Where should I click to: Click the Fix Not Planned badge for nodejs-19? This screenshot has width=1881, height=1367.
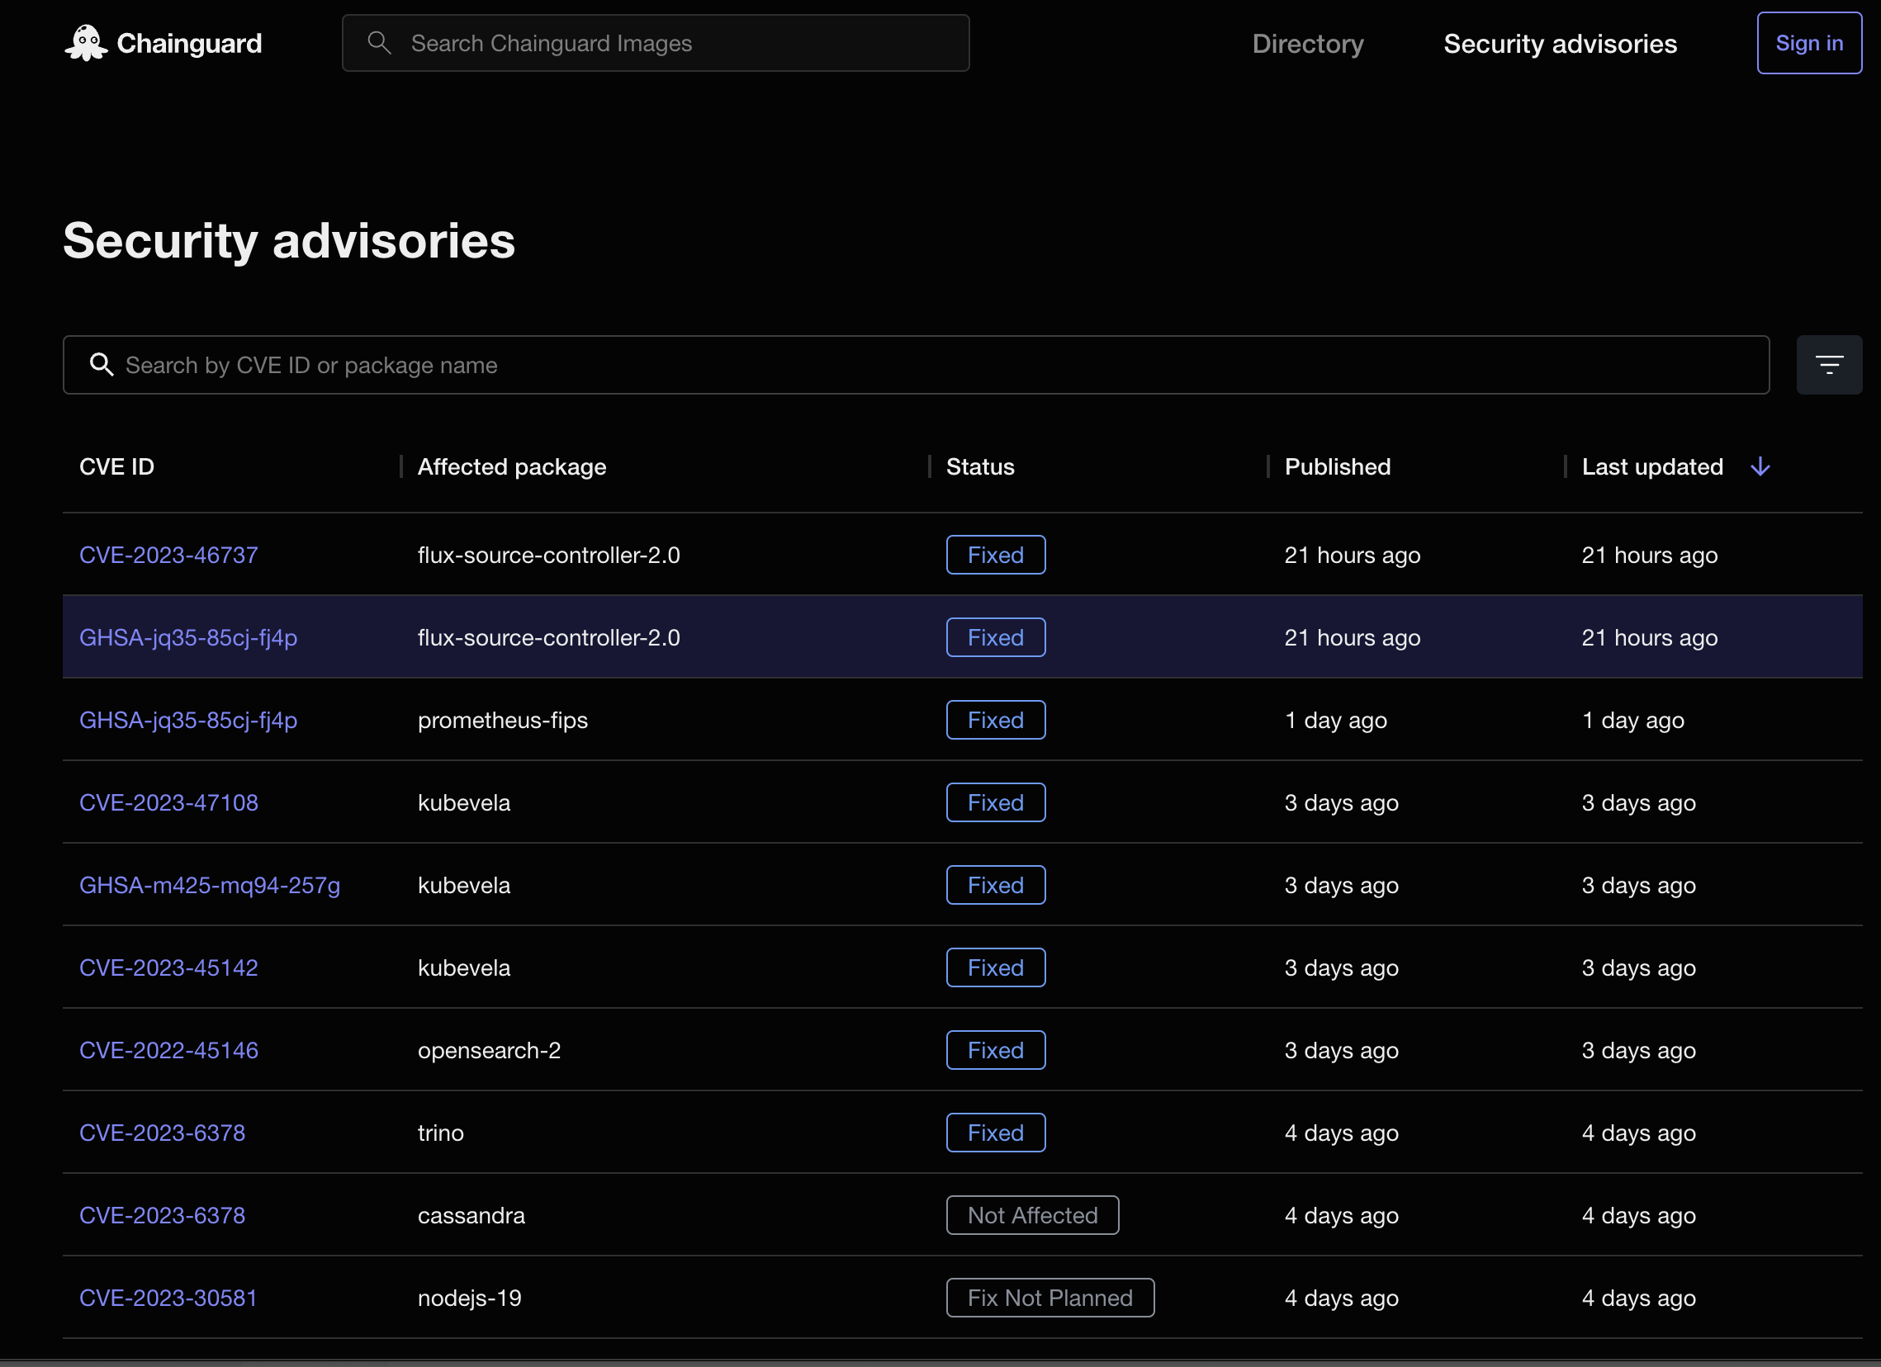pyautogui.click(x=1049, y=1298)
